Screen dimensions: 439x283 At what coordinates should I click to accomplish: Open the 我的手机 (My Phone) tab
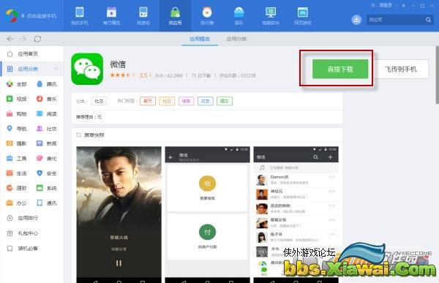[80, 16]
